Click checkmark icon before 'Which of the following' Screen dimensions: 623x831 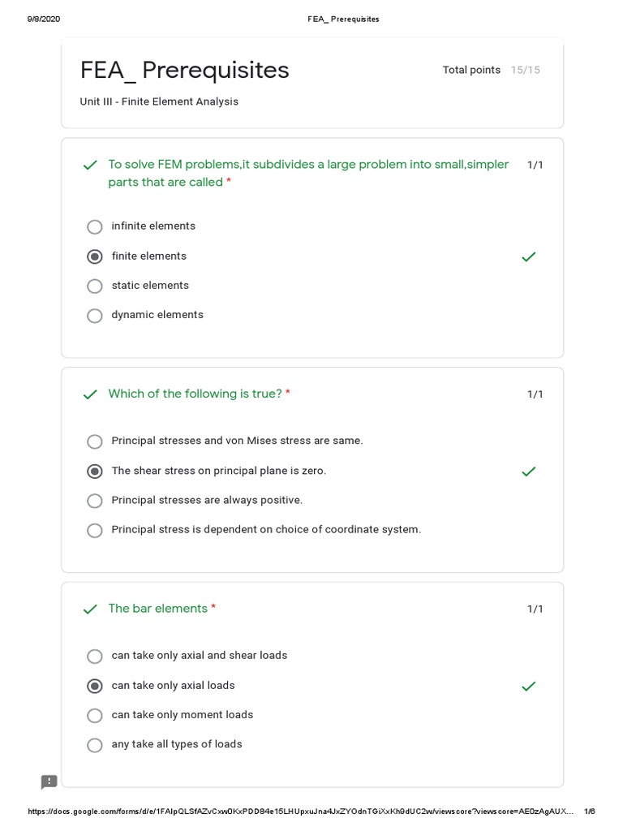click(90, 395)
